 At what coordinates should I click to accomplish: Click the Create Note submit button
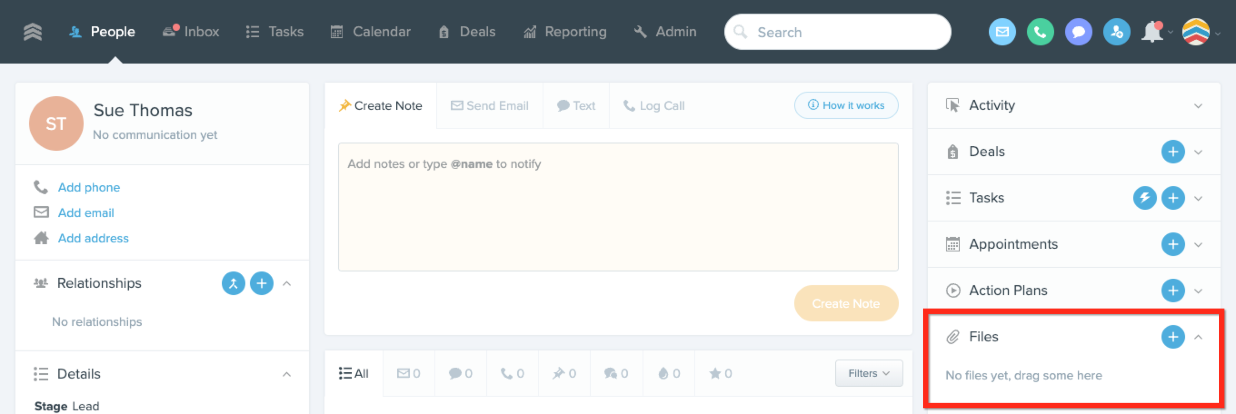coord(846,303)
